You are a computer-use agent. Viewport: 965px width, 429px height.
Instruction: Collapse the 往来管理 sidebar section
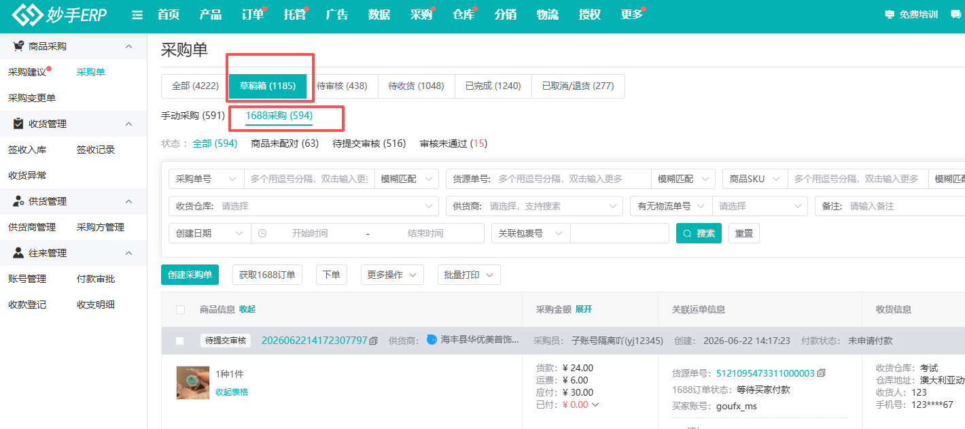pos(129,253)
